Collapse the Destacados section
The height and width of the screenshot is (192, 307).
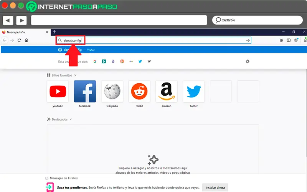pyautogui.click(x=71, y=119)
